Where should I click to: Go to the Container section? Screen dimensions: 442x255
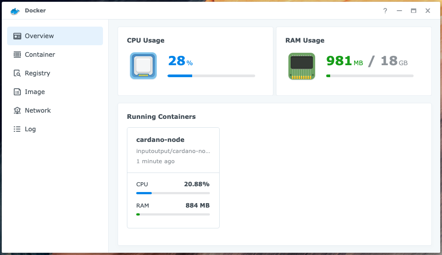click(x=55, y=55)
